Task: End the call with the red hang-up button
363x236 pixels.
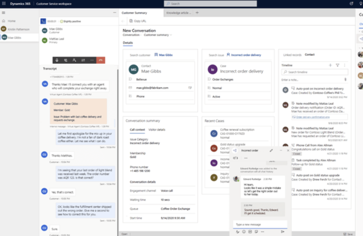Action: pyautogui.click(x=101, y=60)
